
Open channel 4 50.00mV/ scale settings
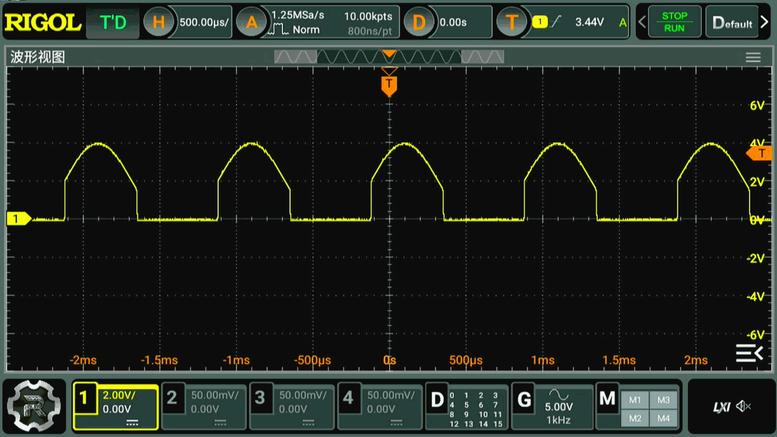tap(391, 395)
